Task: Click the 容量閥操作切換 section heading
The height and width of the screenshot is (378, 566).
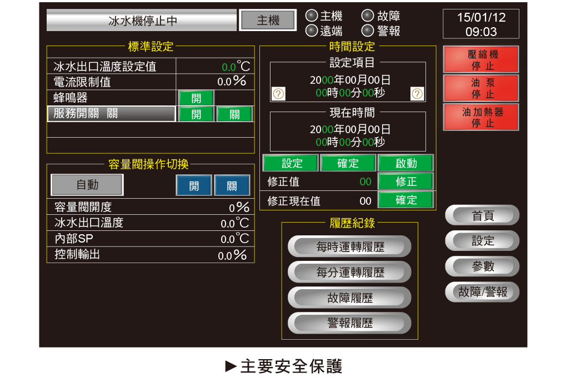Action: tap(148, 164)
